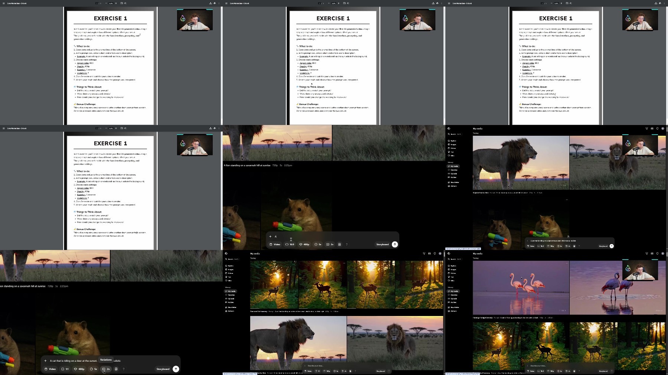Click the notification bell above the flamingo videos

[x=657, y=254]
